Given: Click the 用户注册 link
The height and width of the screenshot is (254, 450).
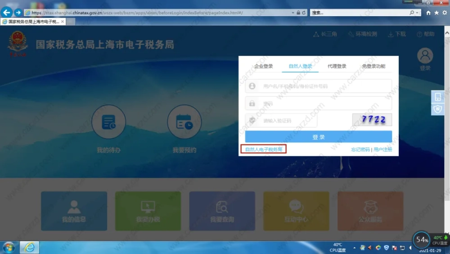Looking at the screenshot, I should pos(382,150).
